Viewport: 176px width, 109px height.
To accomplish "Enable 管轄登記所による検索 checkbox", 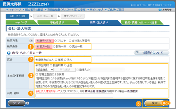I will (x=37, y=75).
